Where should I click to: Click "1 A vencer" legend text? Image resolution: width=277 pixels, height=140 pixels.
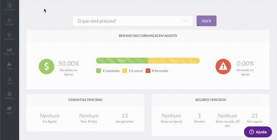pyautogui.click(x=136, y=71)
